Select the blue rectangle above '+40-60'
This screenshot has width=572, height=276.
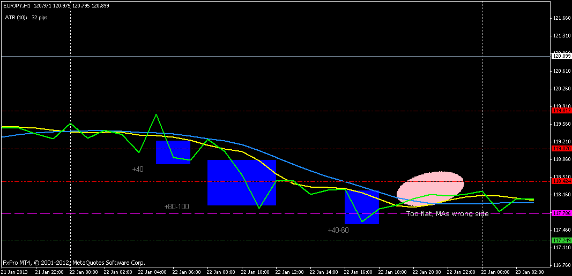pyautogui.click(x=362, y=206)
